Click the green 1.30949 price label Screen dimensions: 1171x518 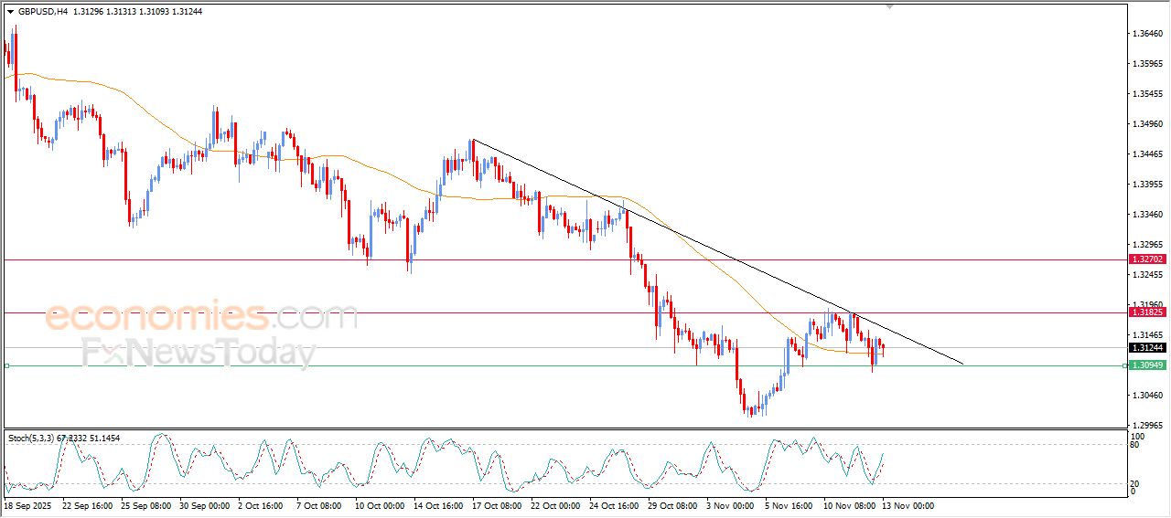[x=1147, y=365]
